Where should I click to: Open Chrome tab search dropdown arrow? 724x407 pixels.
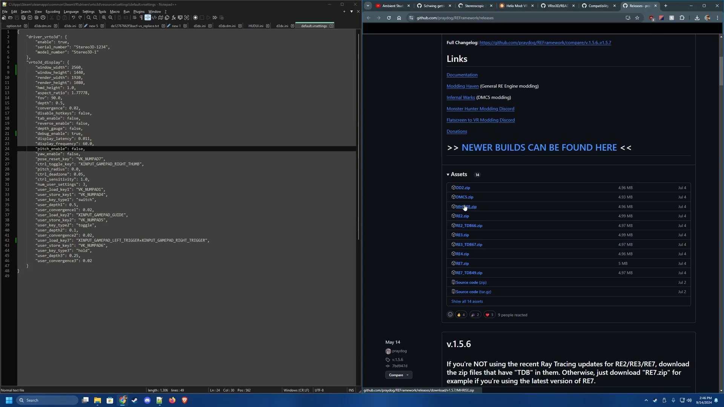coord(368,6)
